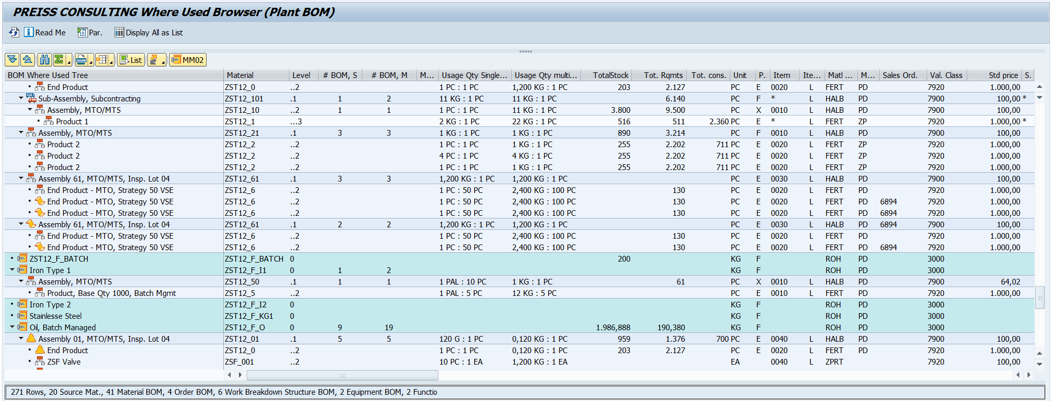1051x401 pixels.
Task: Click the TotalStock column header
Action: [x=610, y=75]
